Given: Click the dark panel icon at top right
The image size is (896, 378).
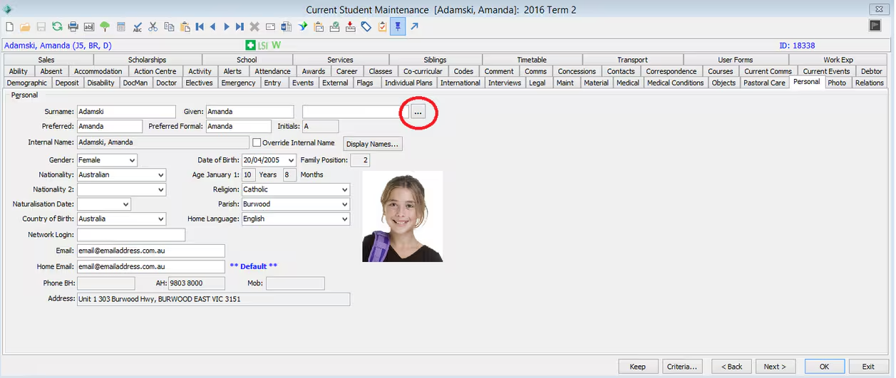Looking at the screenshot, I should [x=875, y=26].
